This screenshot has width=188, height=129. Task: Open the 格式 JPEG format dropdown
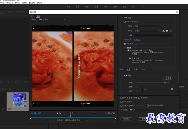point(147,26)
